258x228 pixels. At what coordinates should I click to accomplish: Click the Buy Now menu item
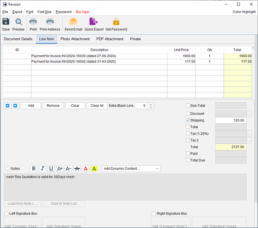(82, 12)
